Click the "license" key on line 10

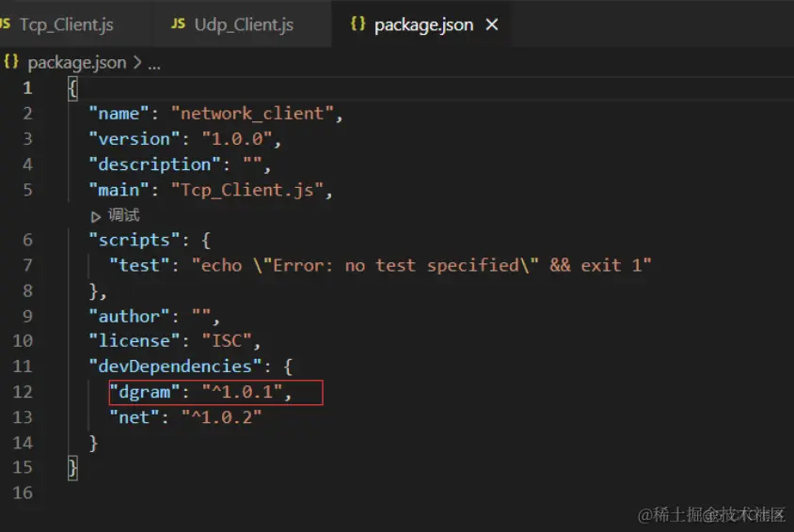(x=135, y=341)
